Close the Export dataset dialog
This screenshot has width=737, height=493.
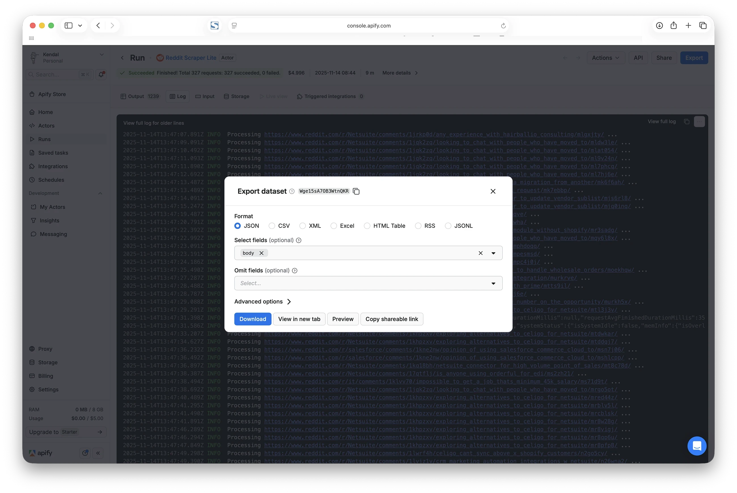493,191
